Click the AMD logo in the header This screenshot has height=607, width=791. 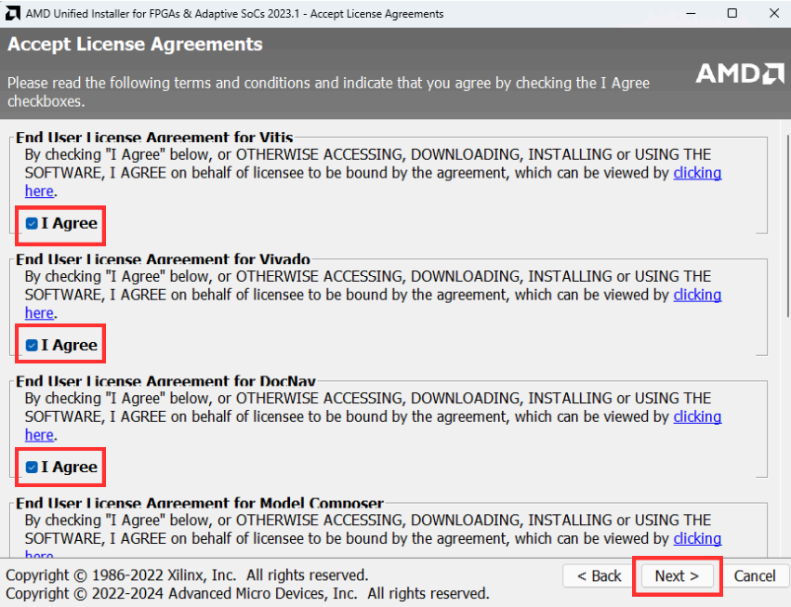740,73
